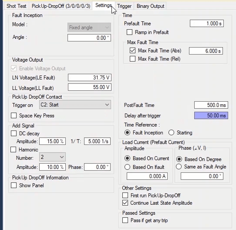Click the Delay after trigger field

[x=211, y=116]
